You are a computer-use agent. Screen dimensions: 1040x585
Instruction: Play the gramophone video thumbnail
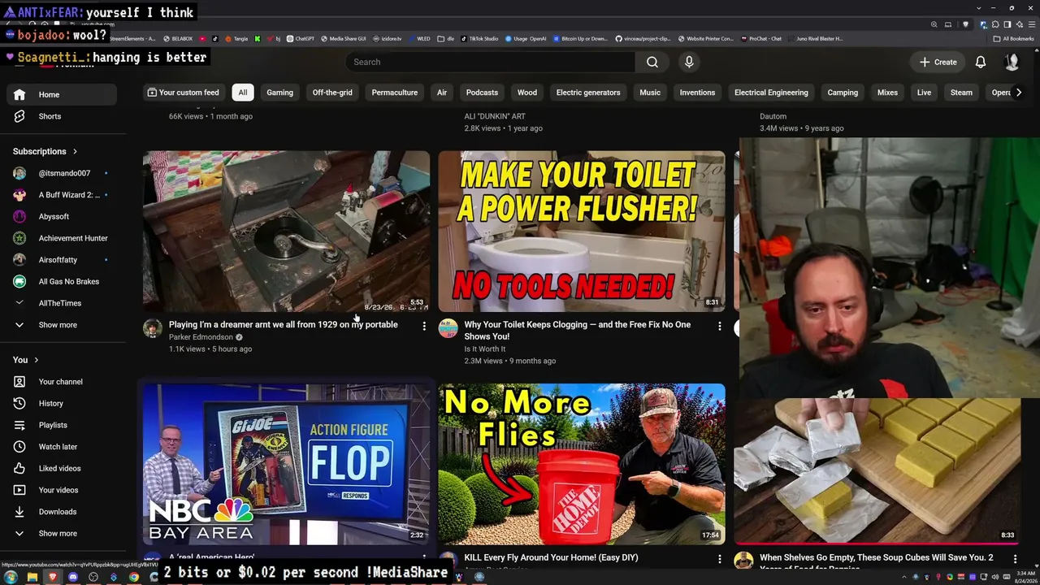click(287, 231)
